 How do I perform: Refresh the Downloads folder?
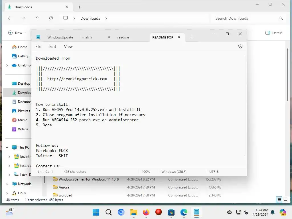coord(51,18)
